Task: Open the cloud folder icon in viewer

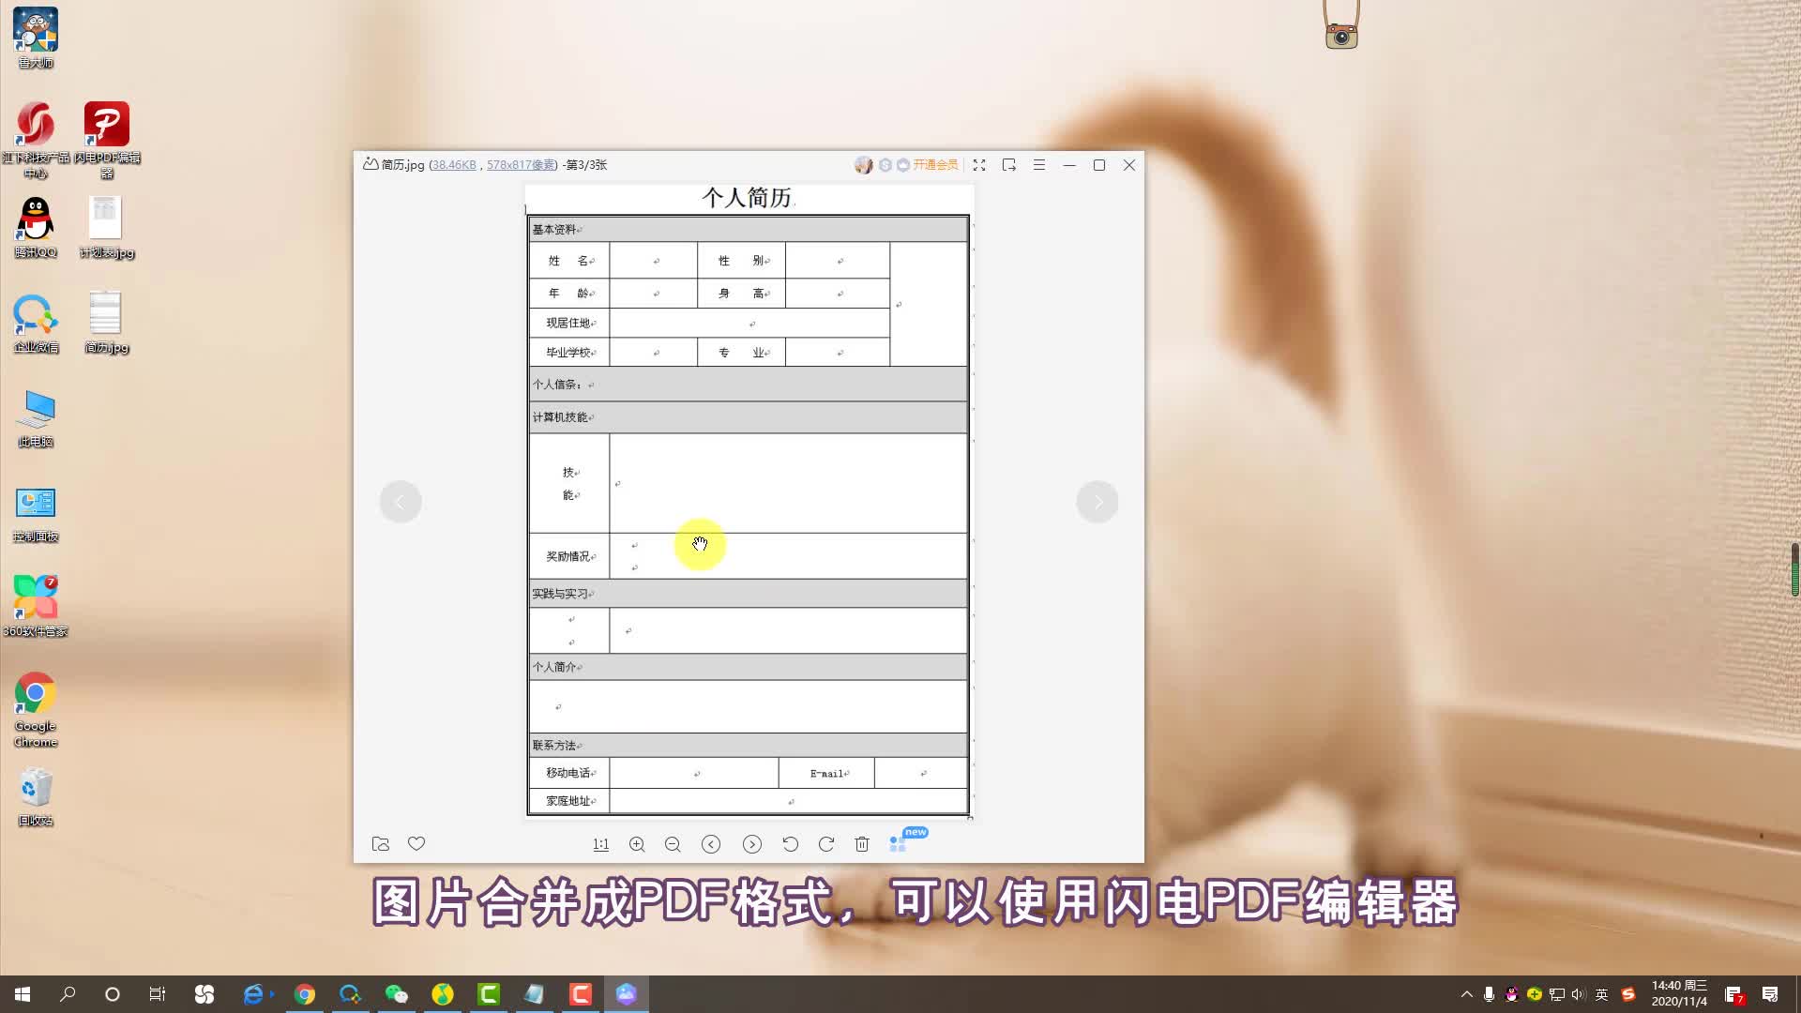Action: pyautogui.click(x=381, y=844)
